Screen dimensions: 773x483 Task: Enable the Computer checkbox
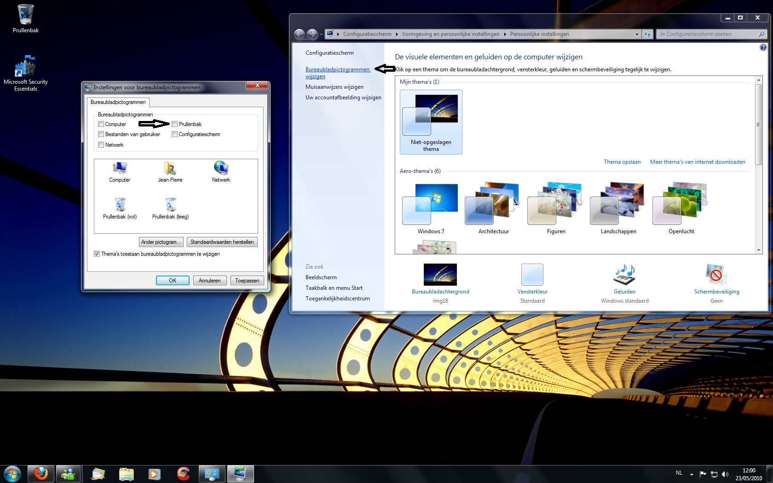[101, 124]
